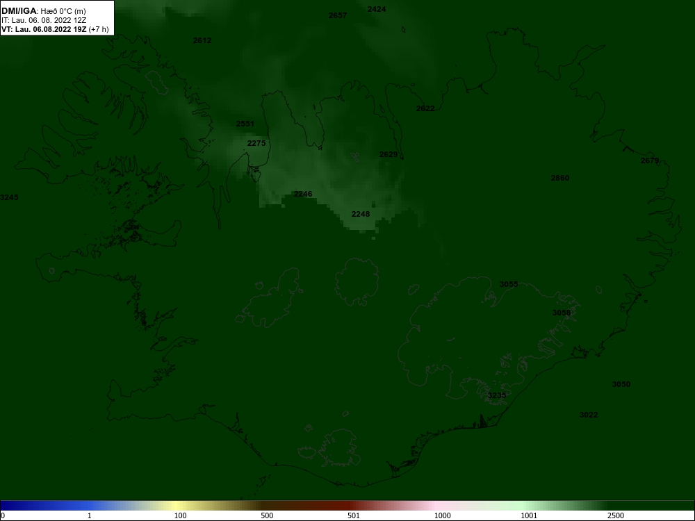Viewport: 695px width, 521px height.
Task: Click the color scale label 500
Action: 267,515
